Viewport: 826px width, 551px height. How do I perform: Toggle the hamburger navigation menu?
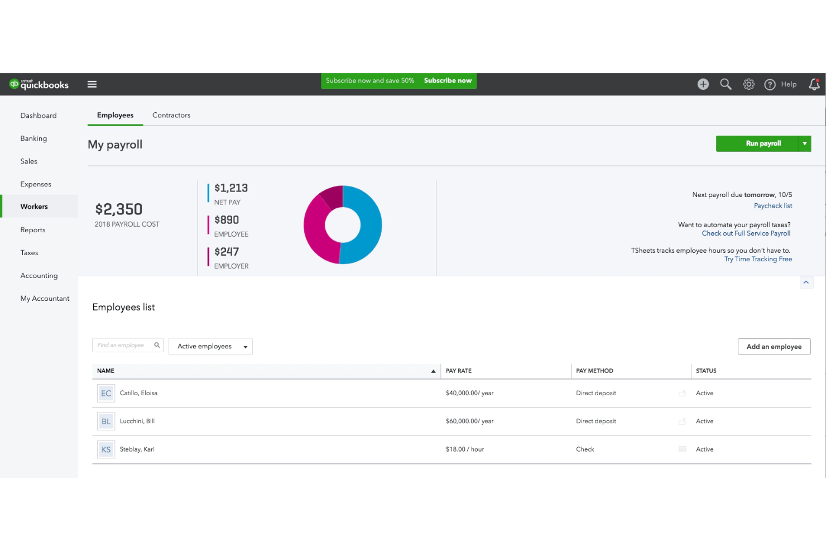92,84
